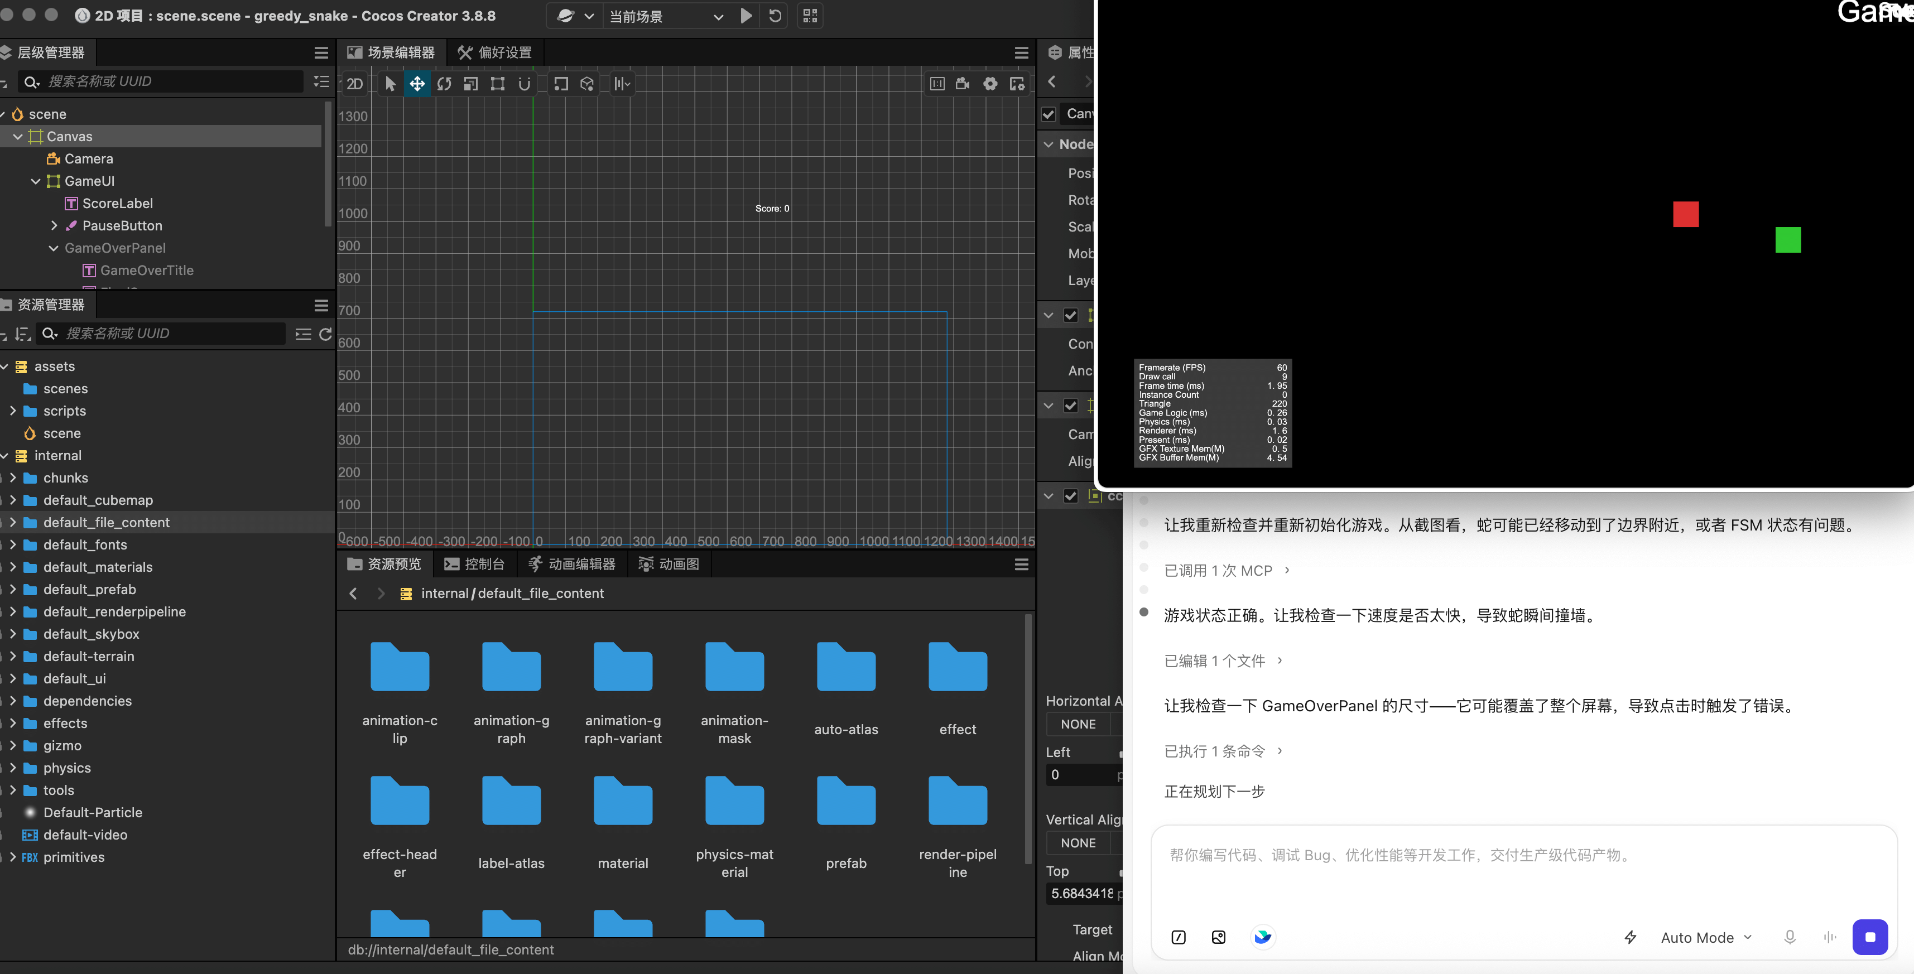Select the move transform tool
This screenshot has width=1914, height=974.
coord(417,84)
